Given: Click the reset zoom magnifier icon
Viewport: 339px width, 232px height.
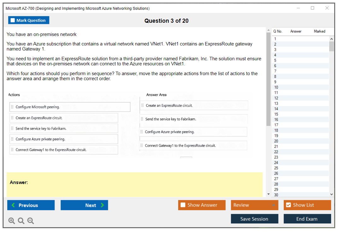Looking at the screenshot, I should click(x=21, y=221).
